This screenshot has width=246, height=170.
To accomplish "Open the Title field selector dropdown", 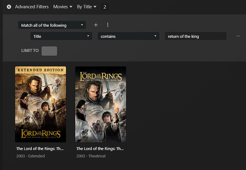I will (61, 36).
